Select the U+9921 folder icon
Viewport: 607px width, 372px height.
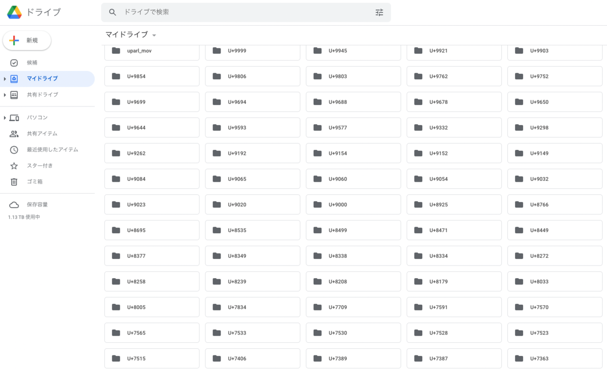418,50
